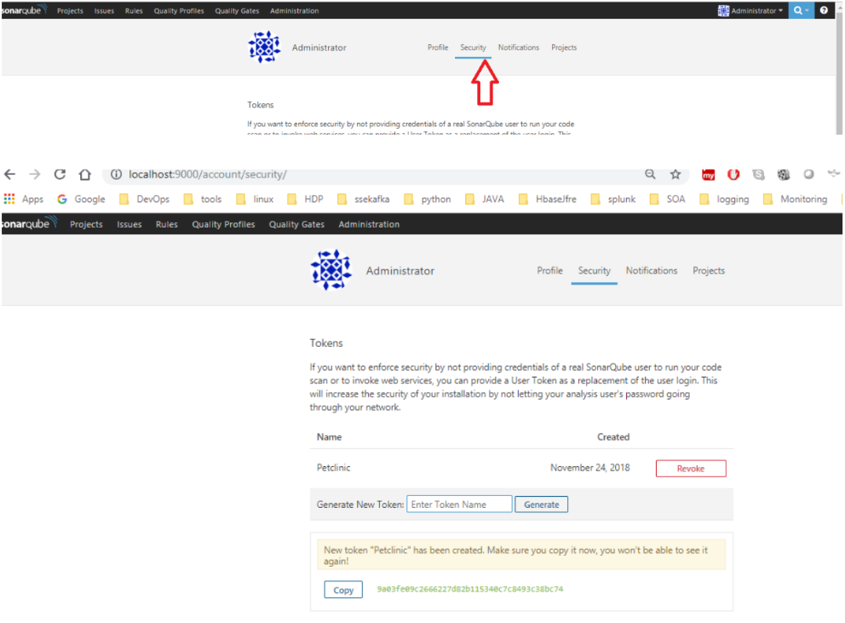Open the Apps grid icon in bookmarks bar
This screenshot has width=845, height=623.
[x=9, y=199]
